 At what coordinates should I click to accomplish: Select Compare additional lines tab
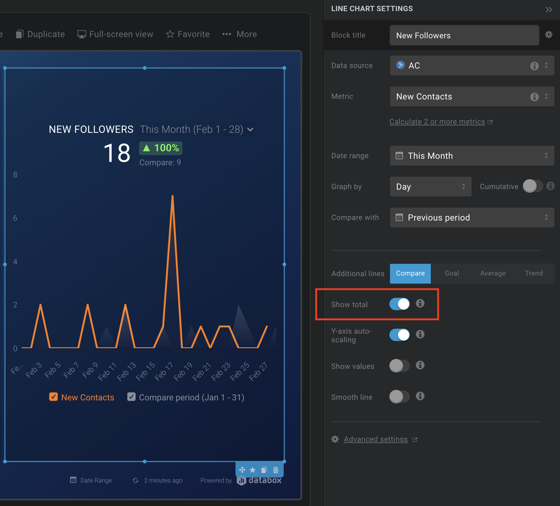click(410, 273)
